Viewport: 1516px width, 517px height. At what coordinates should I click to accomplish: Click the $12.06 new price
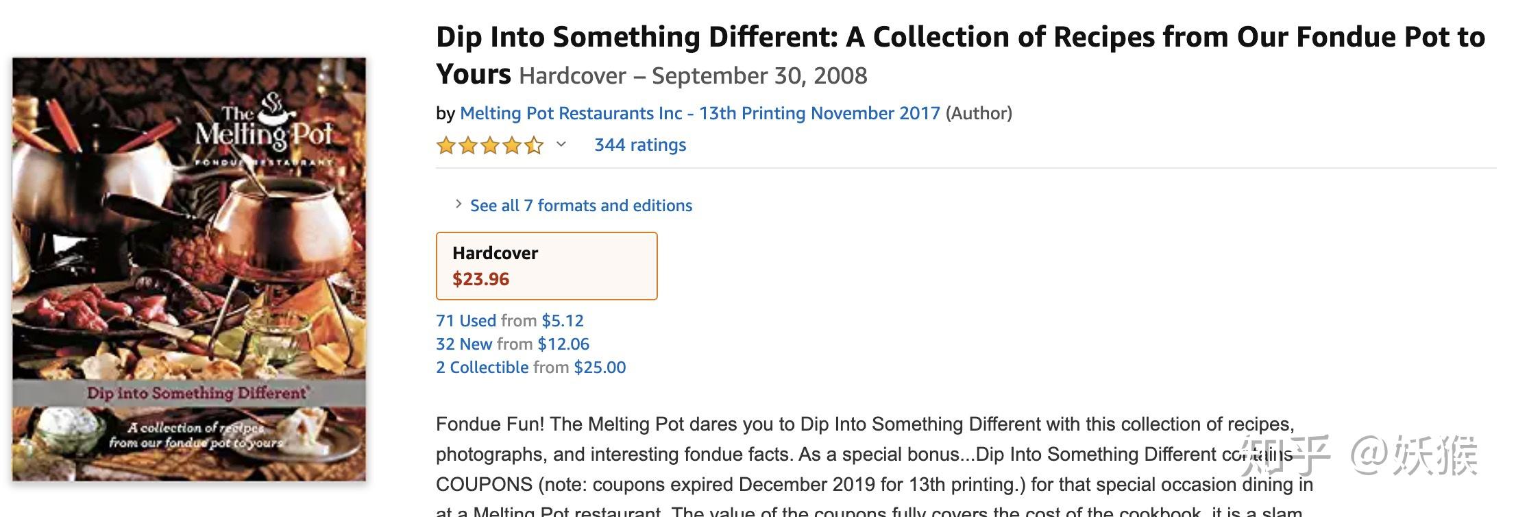[563, 344]
